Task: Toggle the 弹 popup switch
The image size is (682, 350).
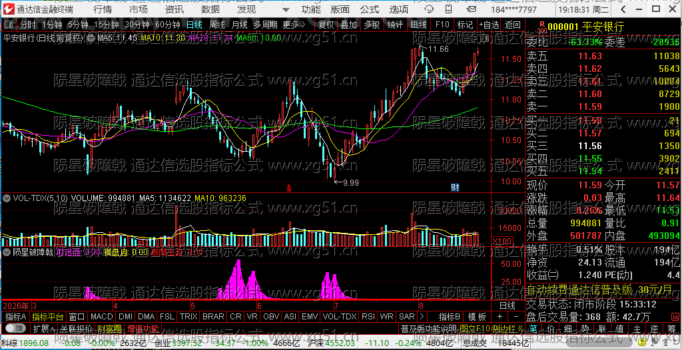Action: click(15, 328)
